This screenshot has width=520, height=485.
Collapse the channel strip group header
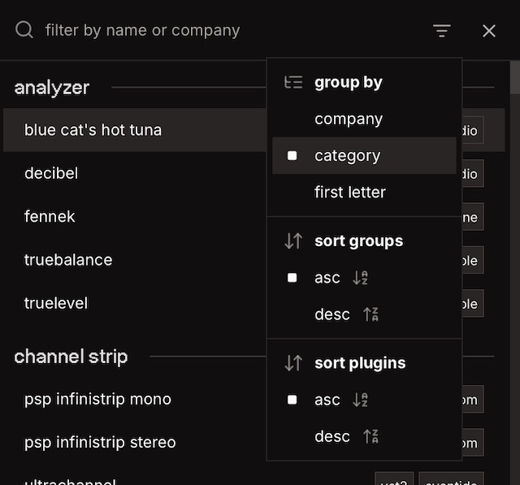tap(71, 356)
